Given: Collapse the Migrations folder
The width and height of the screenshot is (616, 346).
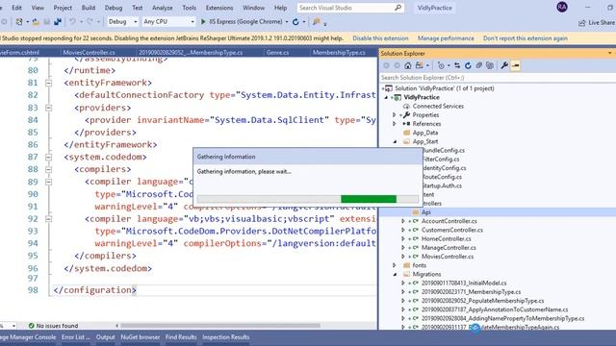Looking at the screenshot, I should coord(395,274).
